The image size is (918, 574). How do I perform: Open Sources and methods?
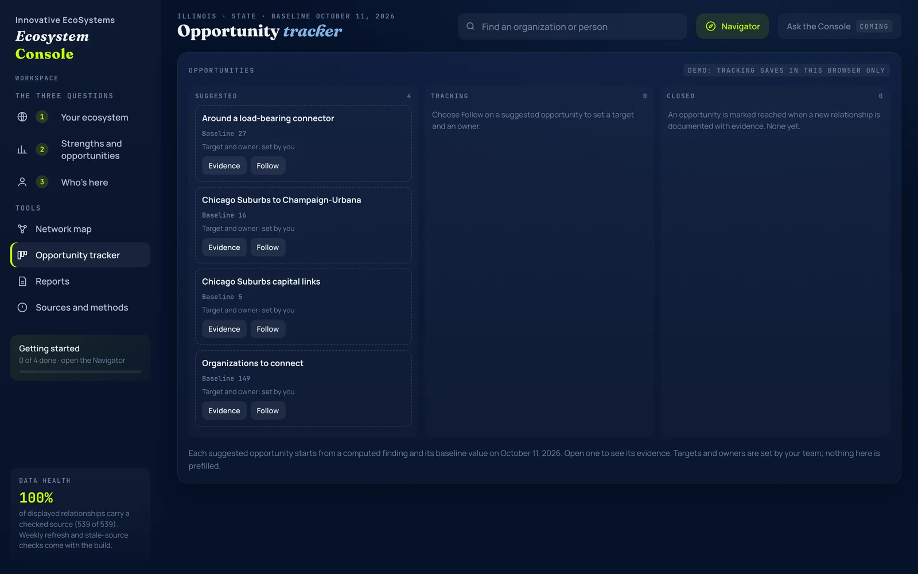click(x=80, y=308)
